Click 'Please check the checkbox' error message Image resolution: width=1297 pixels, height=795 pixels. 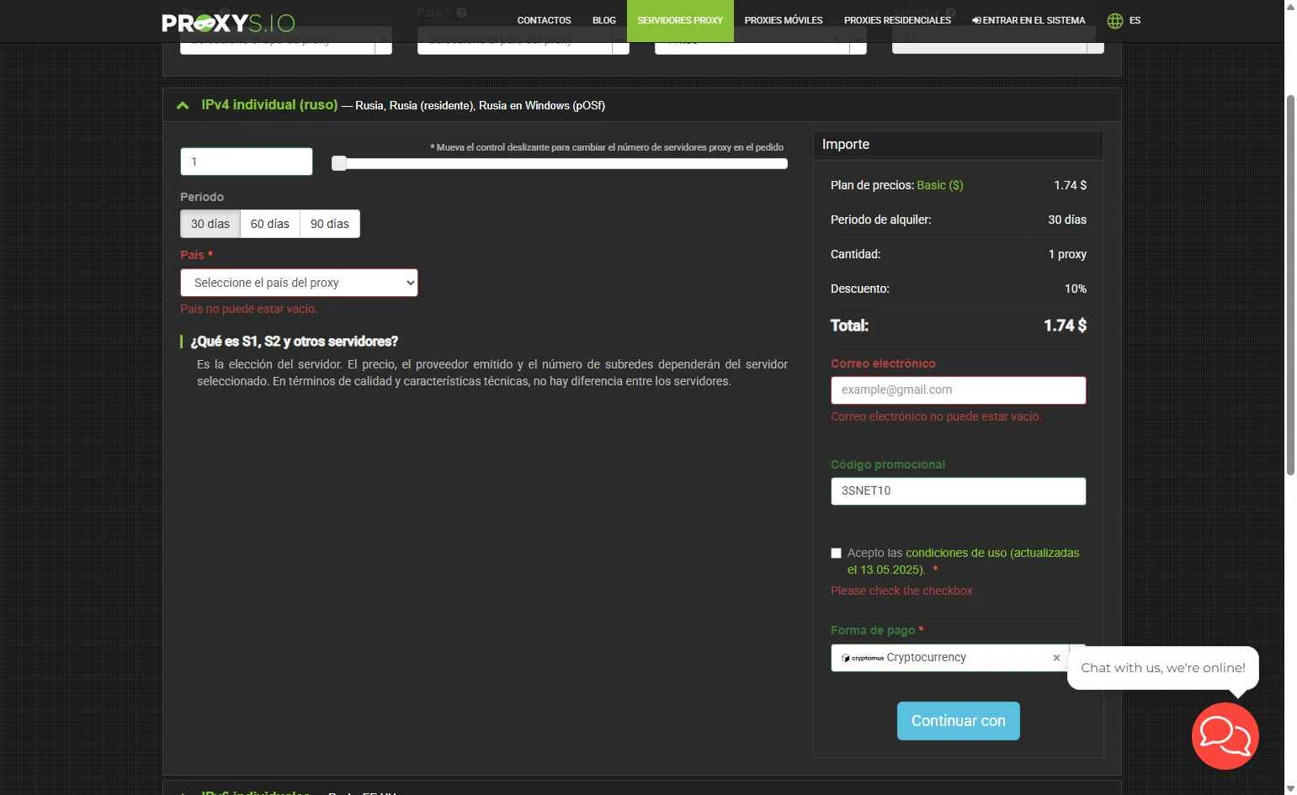901,591
